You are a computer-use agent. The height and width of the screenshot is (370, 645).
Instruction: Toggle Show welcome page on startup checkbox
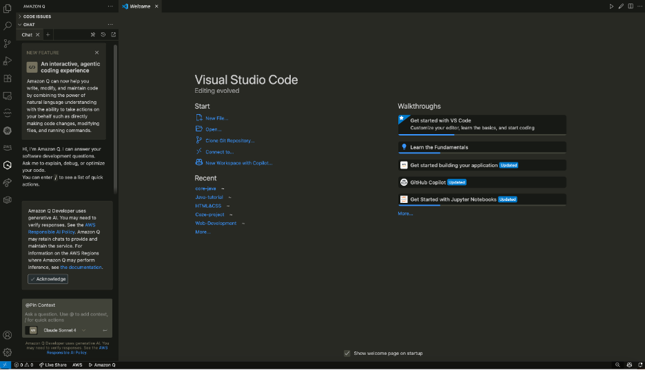347,353
